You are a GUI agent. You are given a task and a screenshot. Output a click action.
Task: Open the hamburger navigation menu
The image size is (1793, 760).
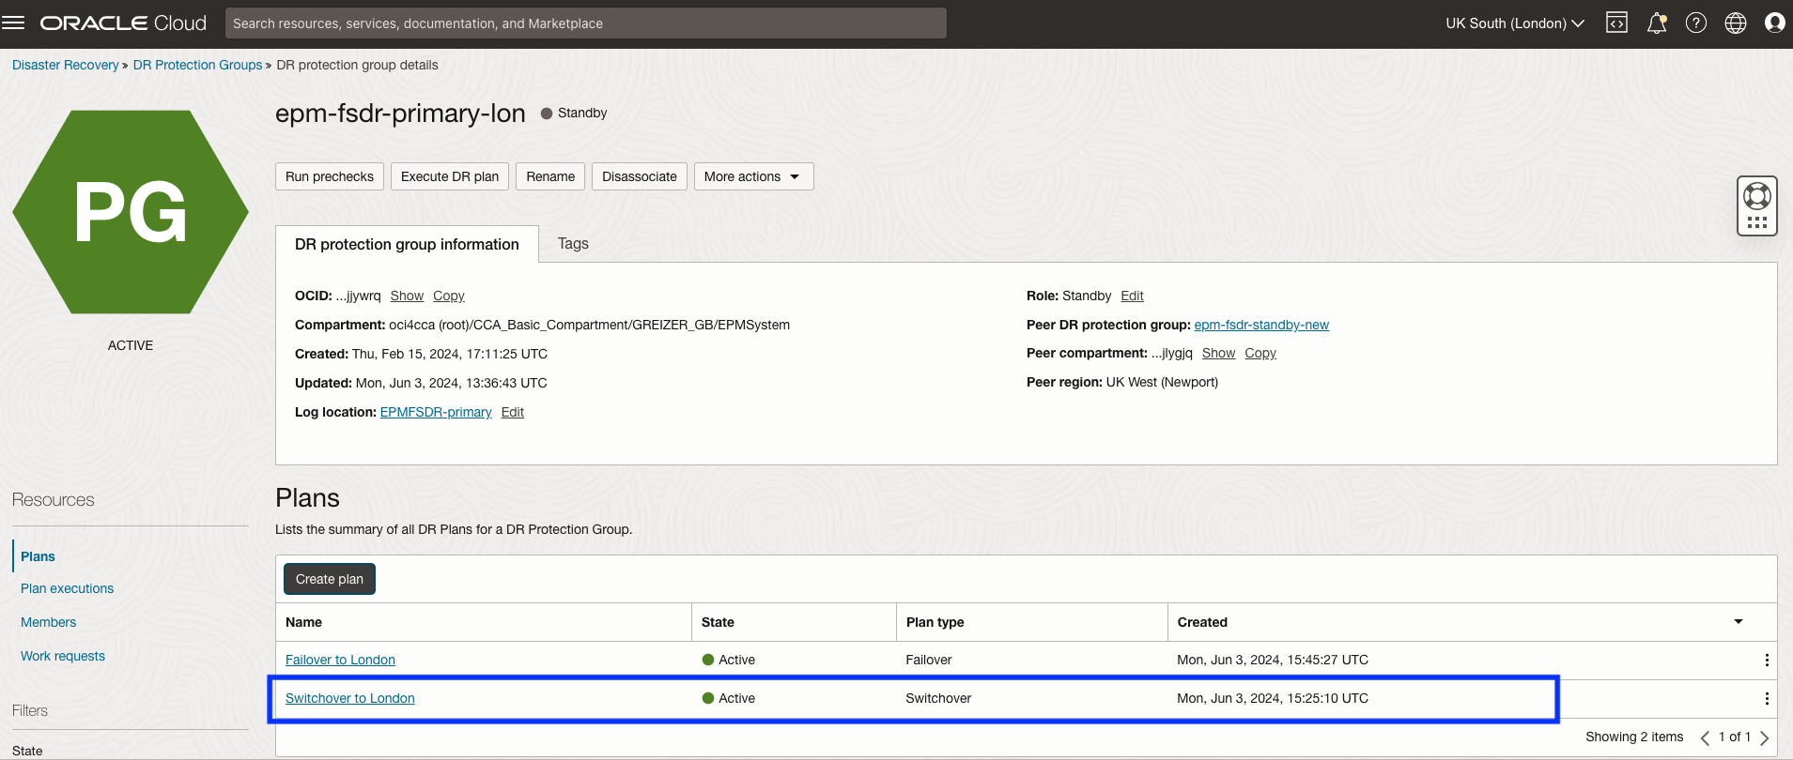click(13, 23)
